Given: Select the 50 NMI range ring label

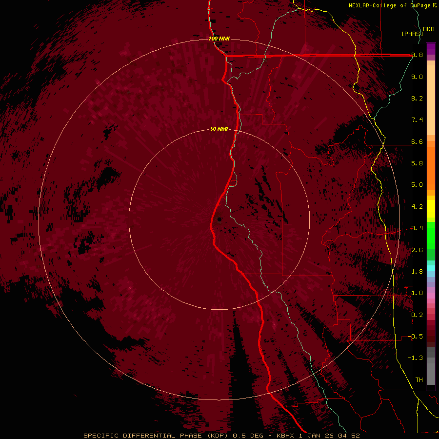Looking at the screenshot, I should tap(219, 129).
